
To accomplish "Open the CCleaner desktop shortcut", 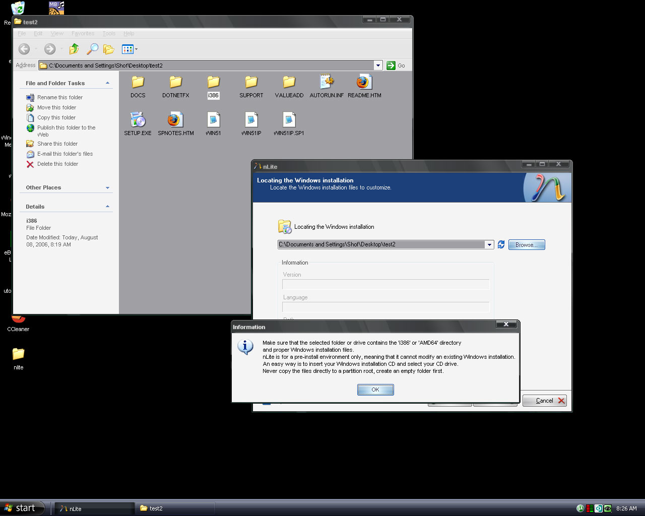I will pyautogui.click(x=18, y=322).
